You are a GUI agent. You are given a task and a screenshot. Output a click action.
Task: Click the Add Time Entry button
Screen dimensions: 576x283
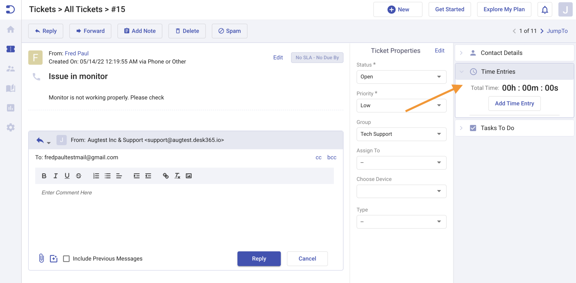514,103
